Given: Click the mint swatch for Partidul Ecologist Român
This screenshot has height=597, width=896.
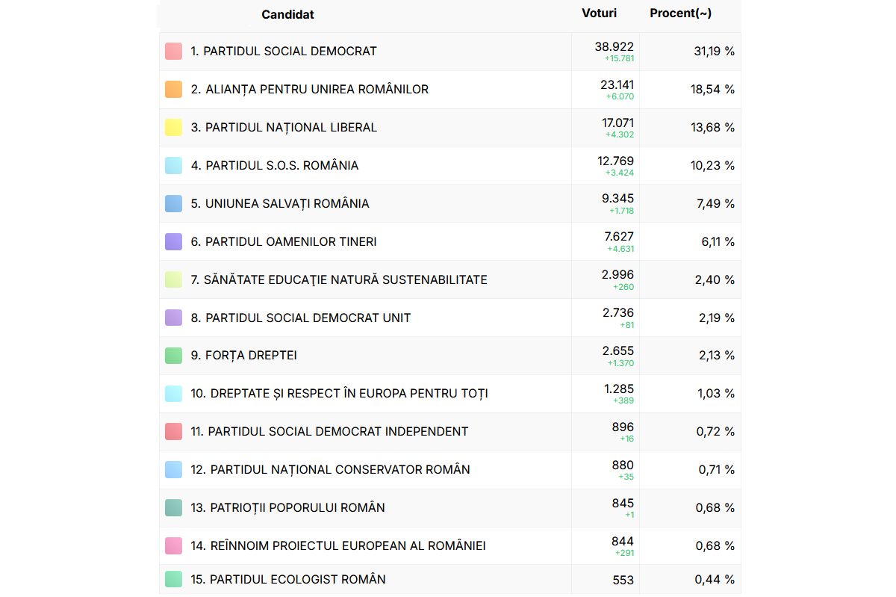Looking at the screenshot, I should tap(173, 580).
